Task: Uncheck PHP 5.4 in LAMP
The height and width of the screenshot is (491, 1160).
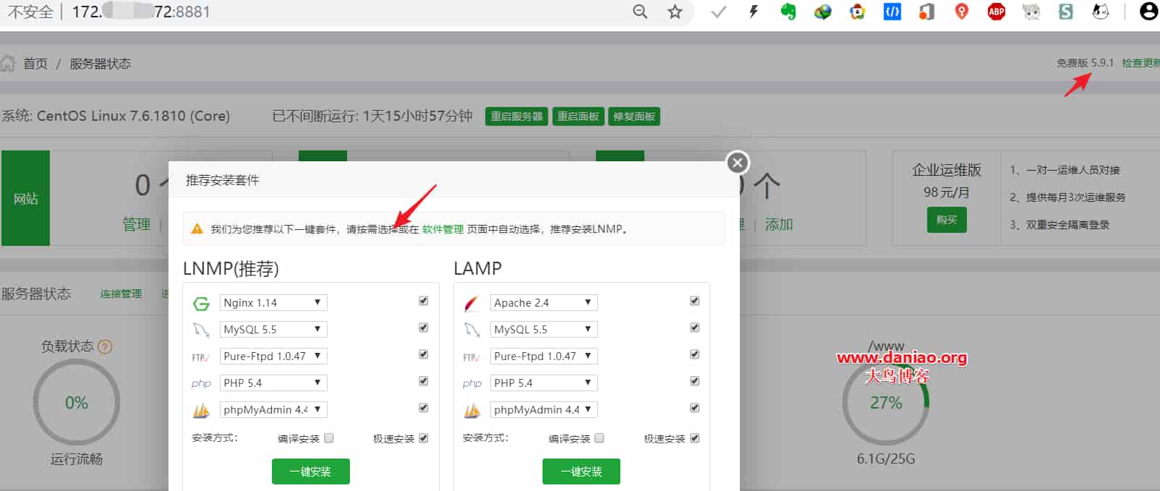Action: (x=694, y=381)
